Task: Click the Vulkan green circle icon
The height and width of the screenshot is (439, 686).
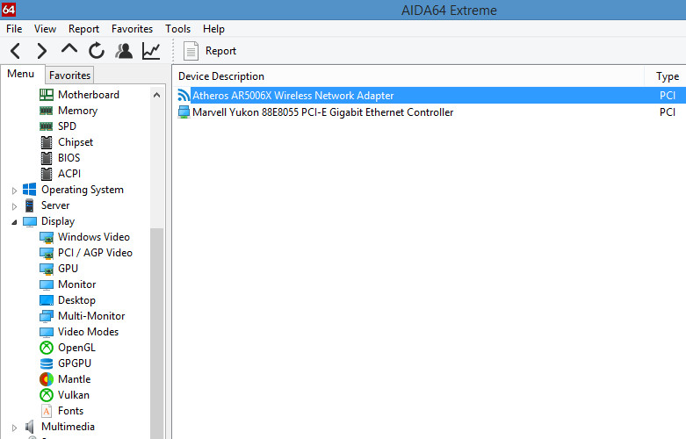Action: 47,395
